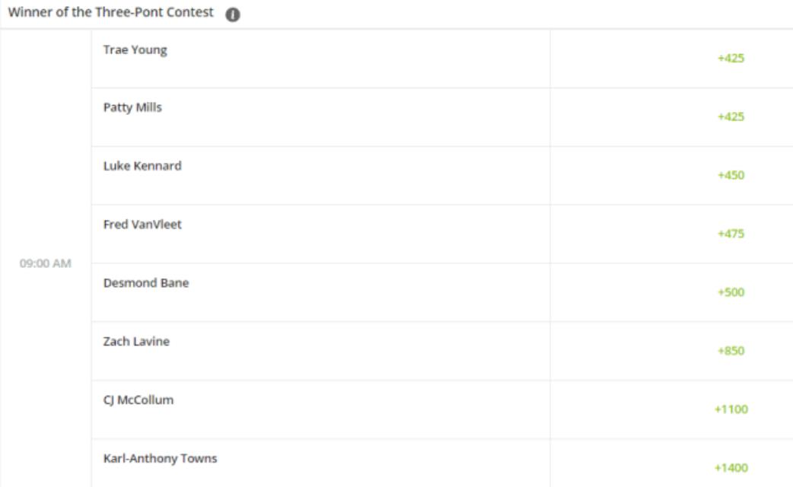Click the Zach Lavine player name
Image resolution: width=793 pixels, height=487 pixels.
(136, 342)
